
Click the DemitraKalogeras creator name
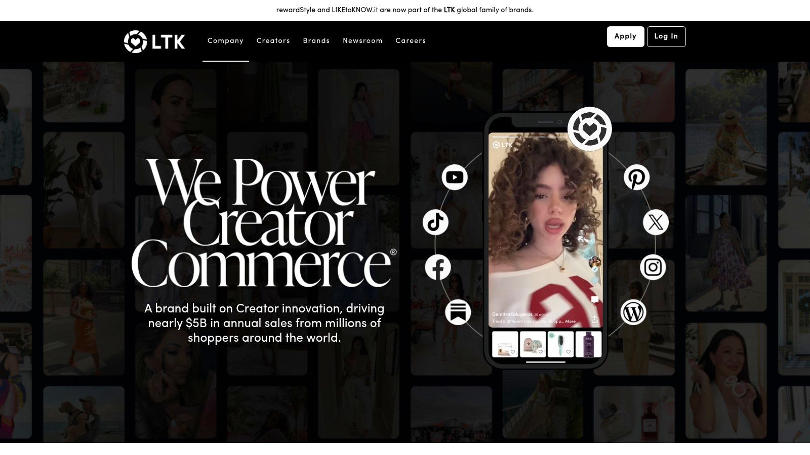pyautogui.click(x=512, y=314)
